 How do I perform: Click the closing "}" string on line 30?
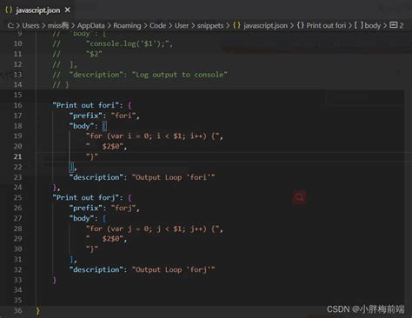click(92, 249)
